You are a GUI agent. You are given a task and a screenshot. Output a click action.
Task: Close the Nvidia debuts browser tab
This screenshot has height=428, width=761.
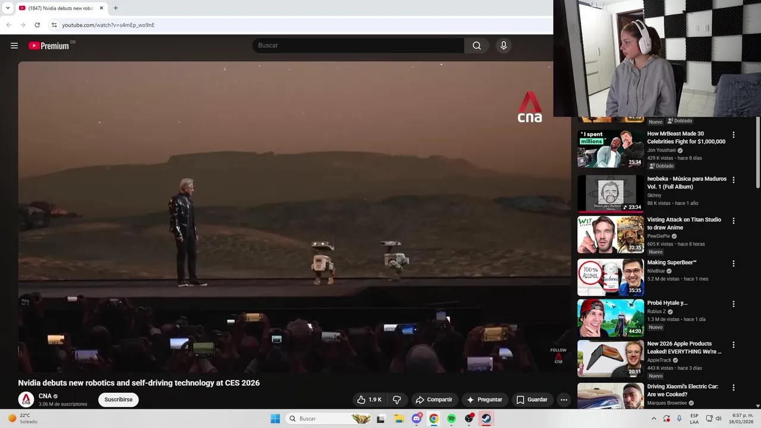pos(101,8)
